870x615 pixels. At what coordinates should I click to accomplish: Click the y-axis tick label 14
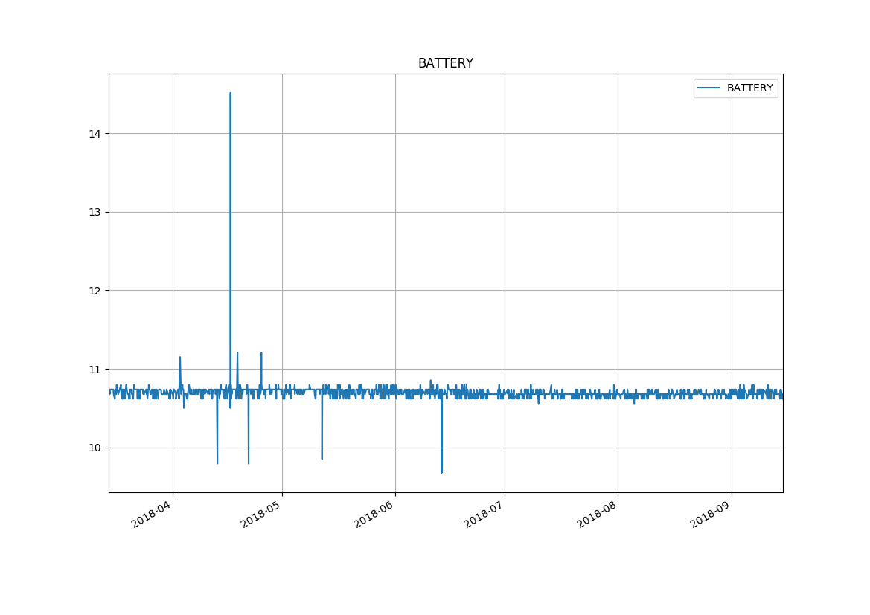(x=95, y=134)
